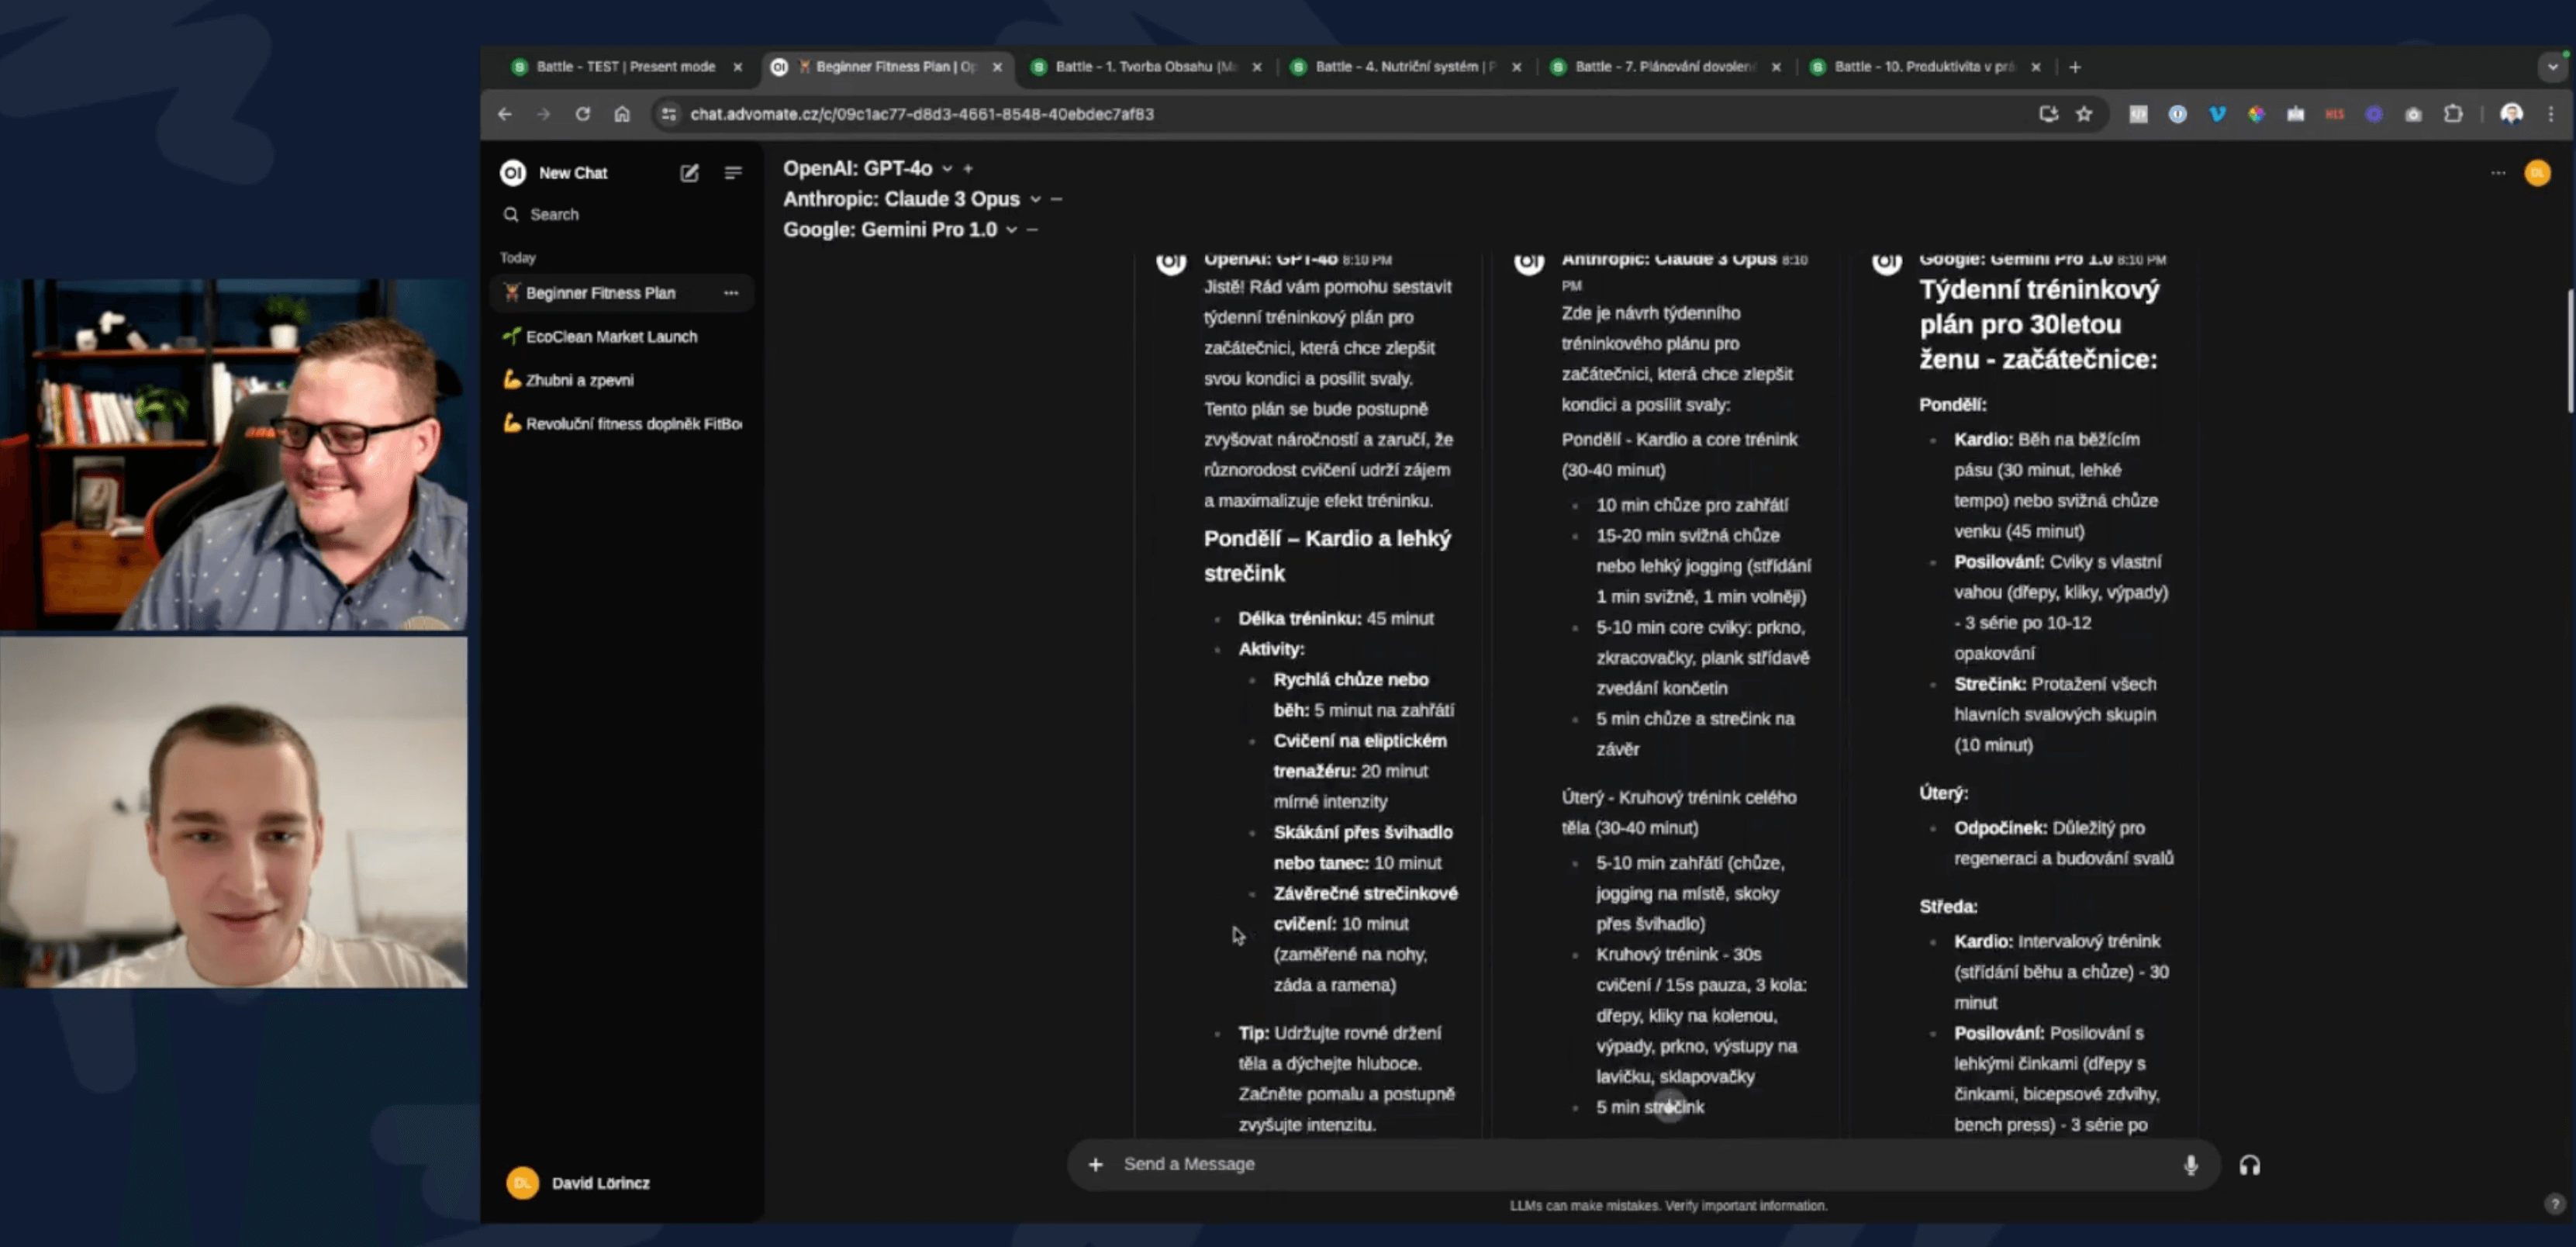Close the Battle - 4. Nutriční systém tab
Viewport: 2576px width, 1247px height.
click(1517, 67)
